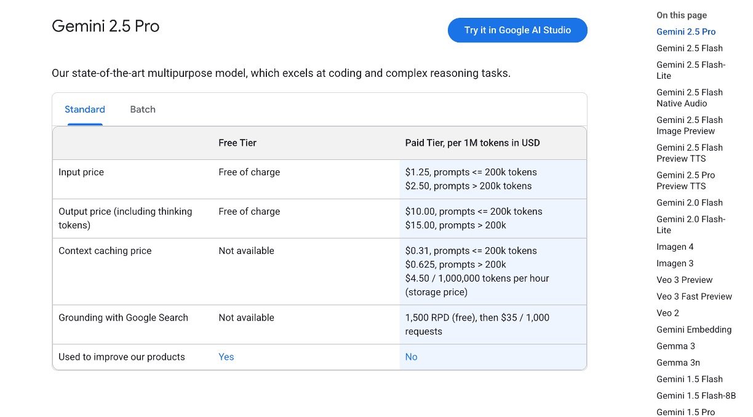Go to the Veo 3 Preview section
This screenshot has width=753, height=417.
685,280
